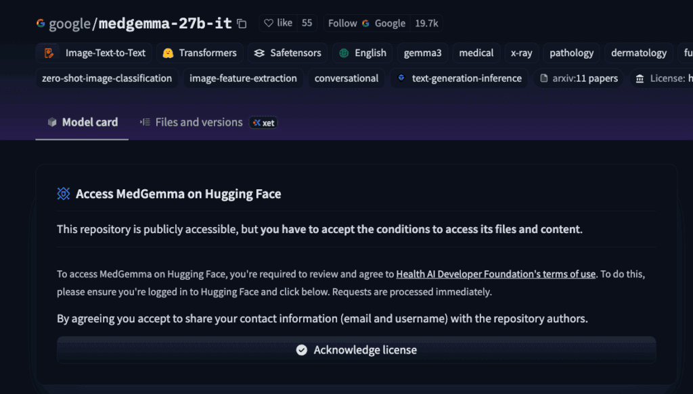Viewport: 693px width, 394px height.
Task: Click the Access MedGemma gate icon
Action: [x=64, y=194]
